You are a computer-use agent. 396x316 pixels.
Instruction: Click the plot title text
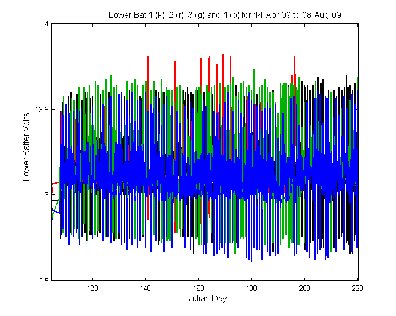pos(224,15)
